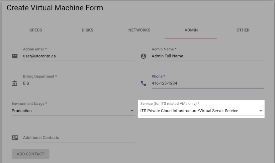
Task: Switch to the SPECS tab
Action: (x=36, y=30)
